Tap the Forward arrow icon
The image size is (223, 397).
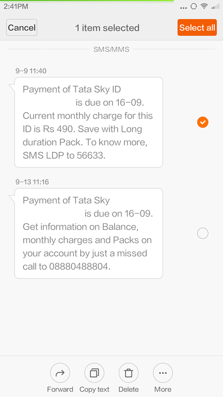pos(60,373)
